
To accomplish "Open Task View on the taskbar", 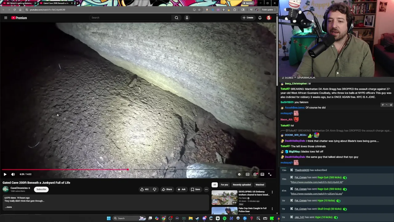I will [x=150, y=218].
